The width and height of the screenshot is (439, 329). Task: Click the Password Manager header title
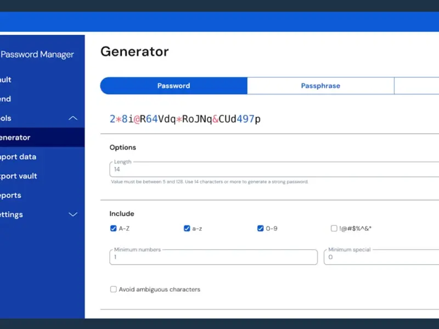37,54
